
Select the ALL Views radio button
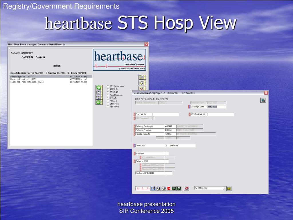click(x=108, y=107)
